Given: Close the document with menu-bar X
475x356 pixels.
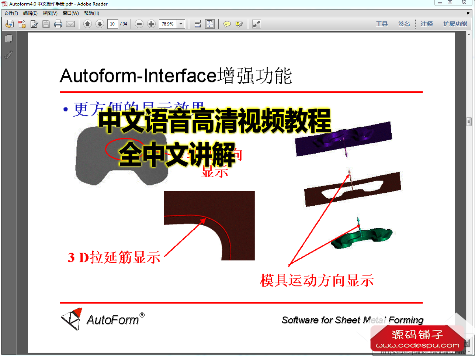Looking at the screenshot, I should coord(468,13).
